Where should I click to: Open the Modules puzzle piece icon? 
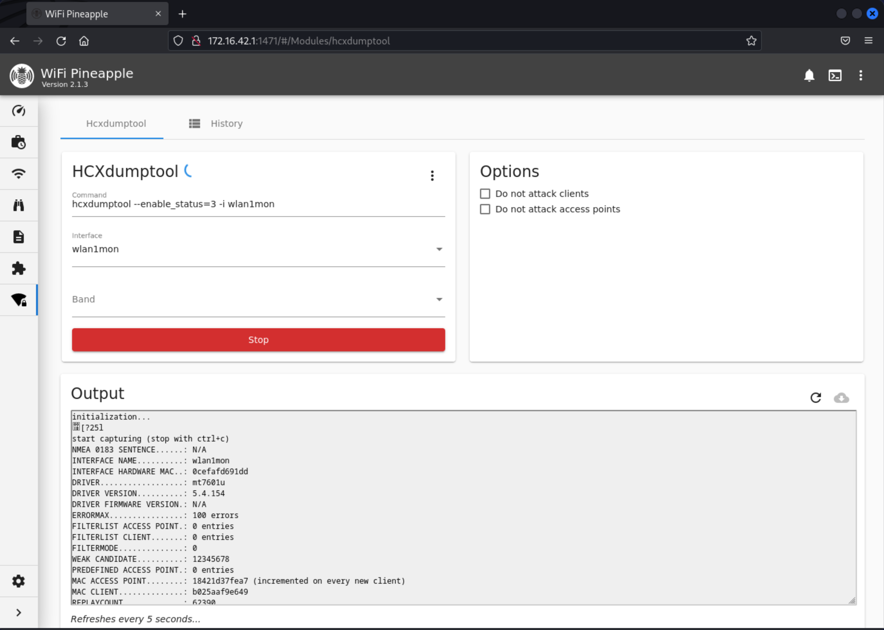coord(19,268)
